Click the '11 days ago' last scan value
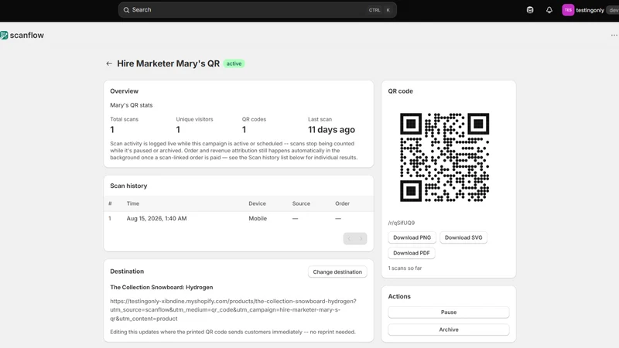 click(x=331, y=129)
